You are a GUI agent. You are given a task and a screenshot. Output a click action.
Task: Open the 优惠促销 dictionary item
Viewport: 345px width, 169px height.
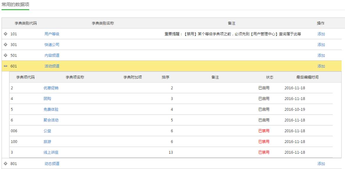pyautogui.click(x=51, y=88)
